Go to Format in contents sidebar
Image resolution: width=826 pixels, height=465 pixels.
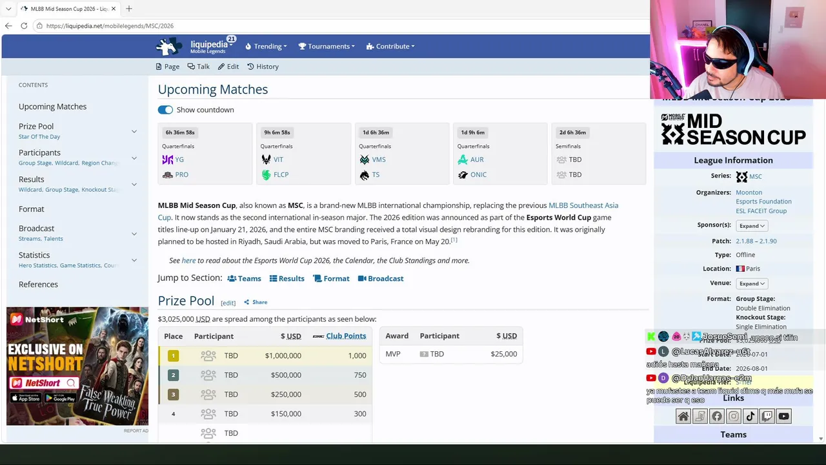pyautogui.click(x=32, y=209)
